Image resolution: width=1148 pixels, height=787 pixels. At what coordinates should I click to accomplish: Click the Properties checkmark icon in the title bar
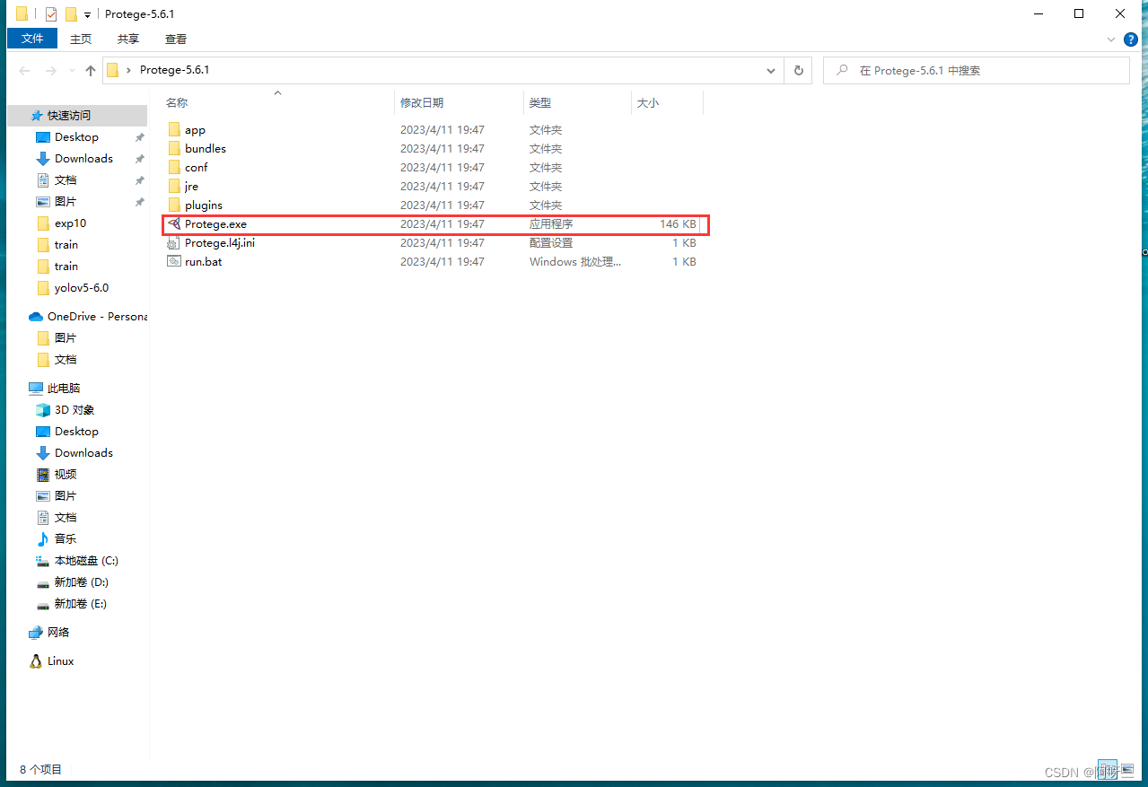point(50,13)
